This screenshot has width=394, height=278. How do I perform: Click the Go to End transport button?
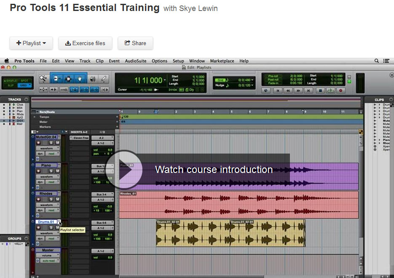point(308,90)
